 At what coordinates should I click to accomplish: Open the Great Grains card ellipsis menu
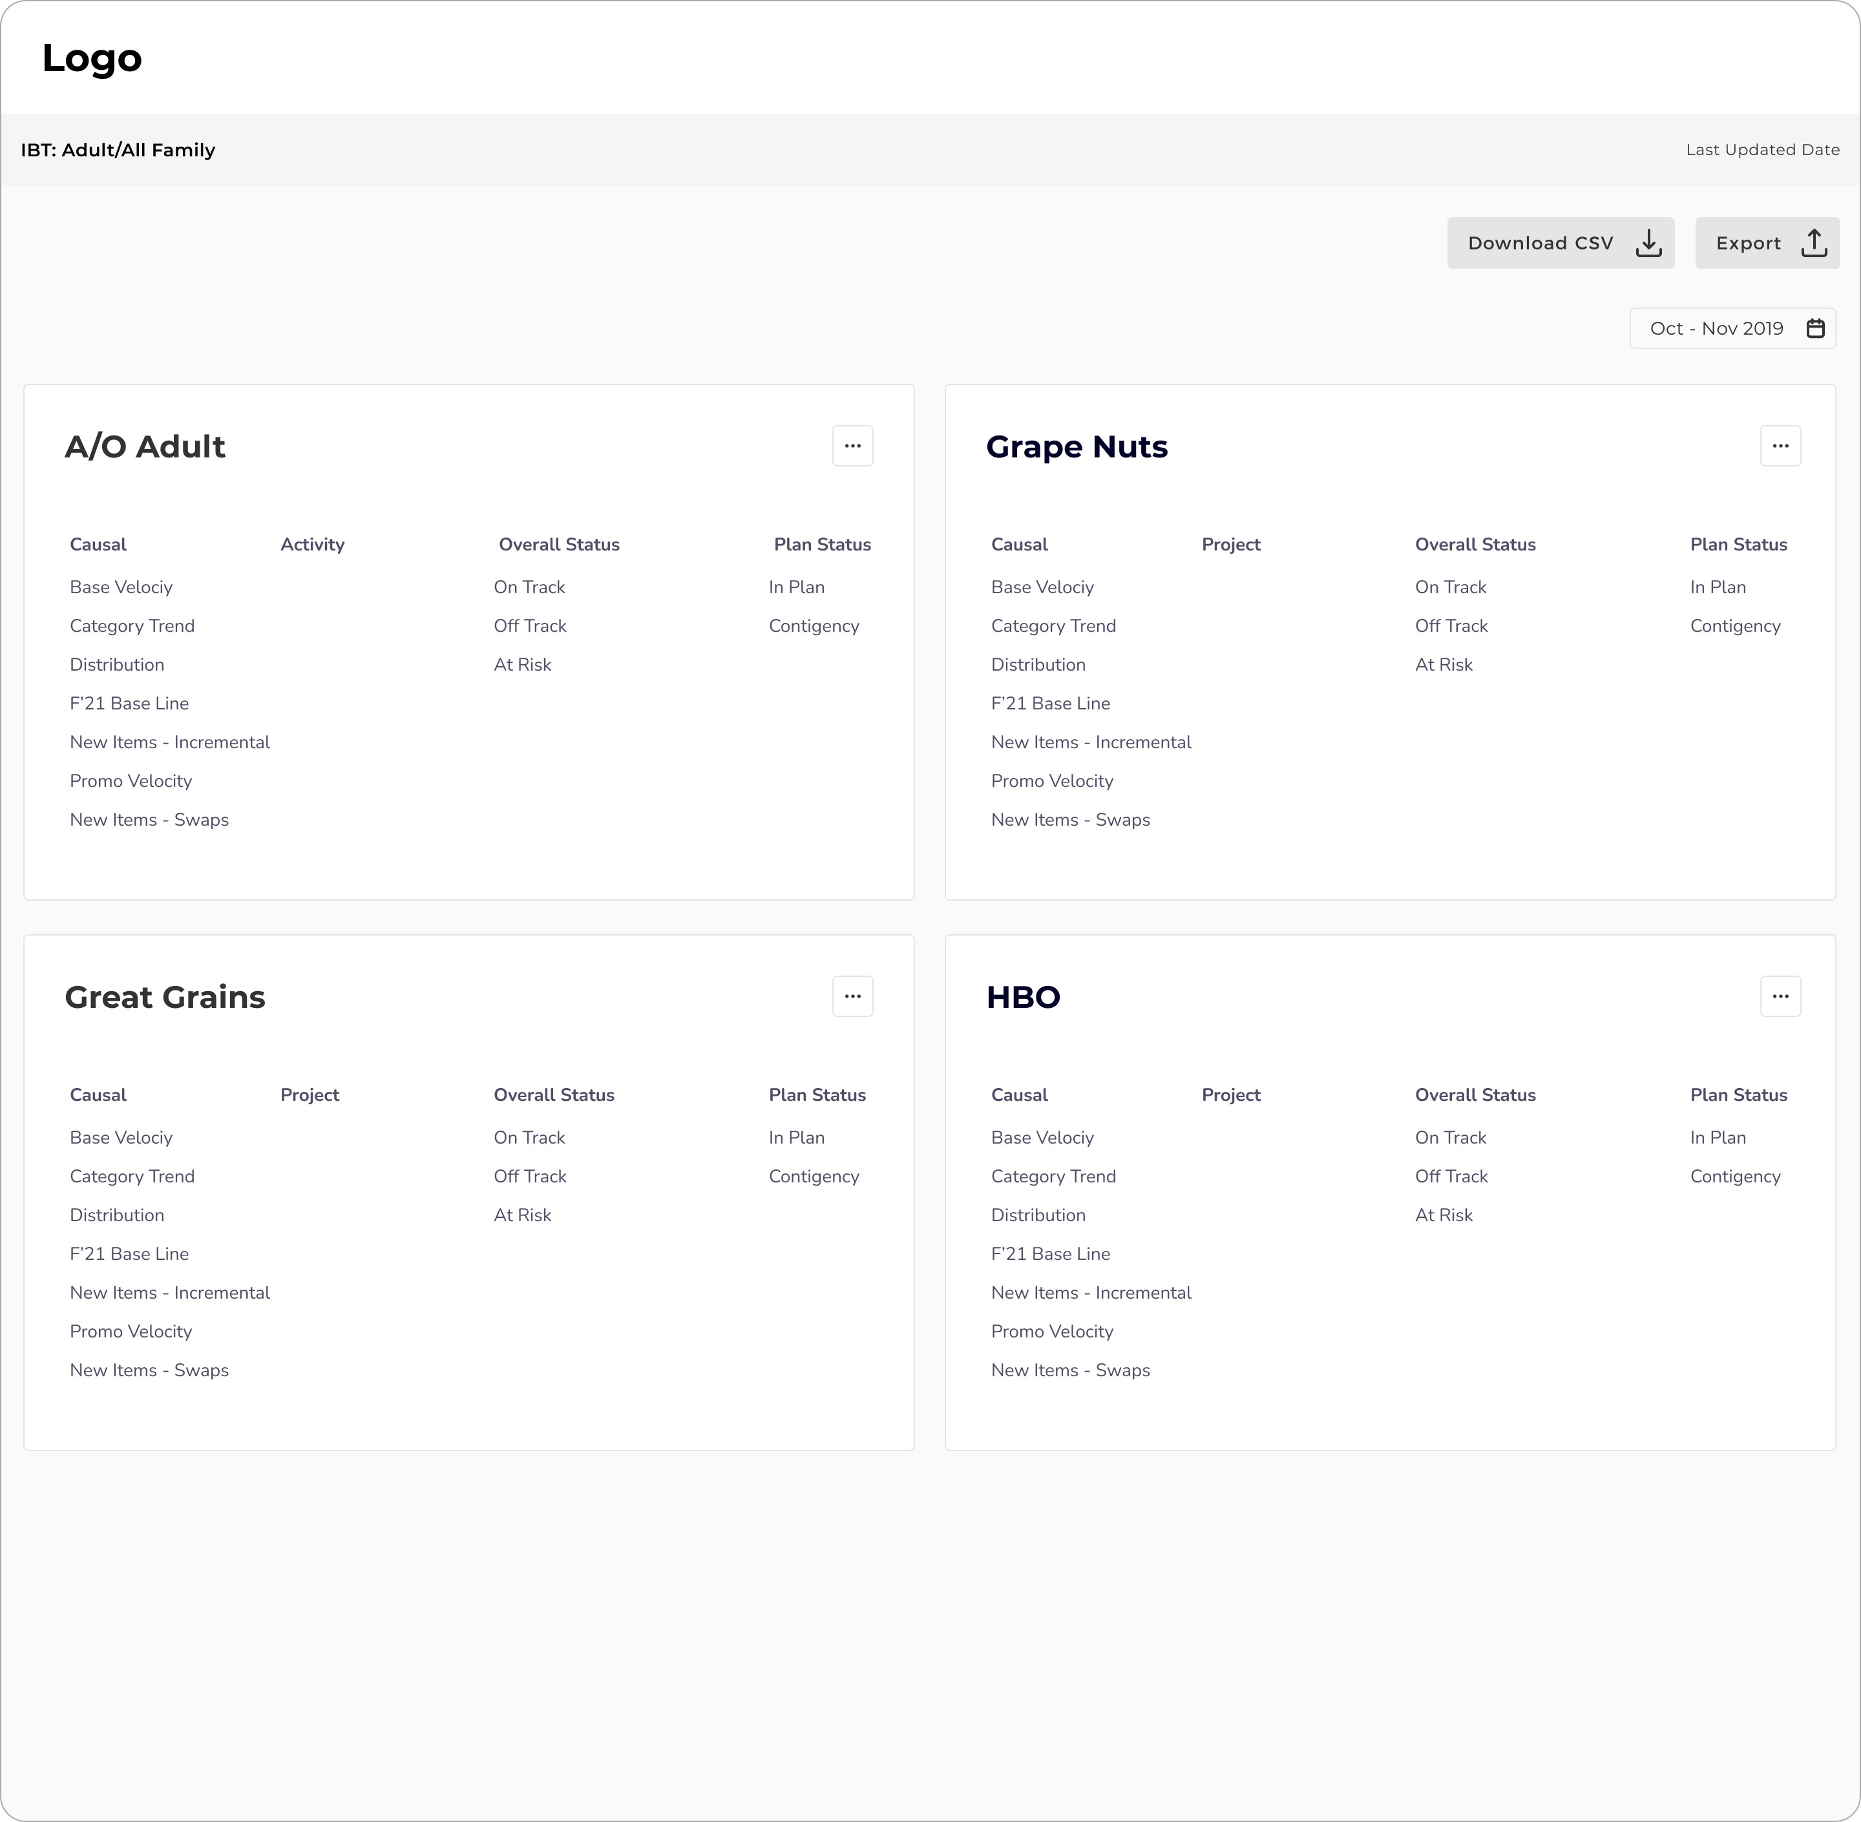coord(852,996)
